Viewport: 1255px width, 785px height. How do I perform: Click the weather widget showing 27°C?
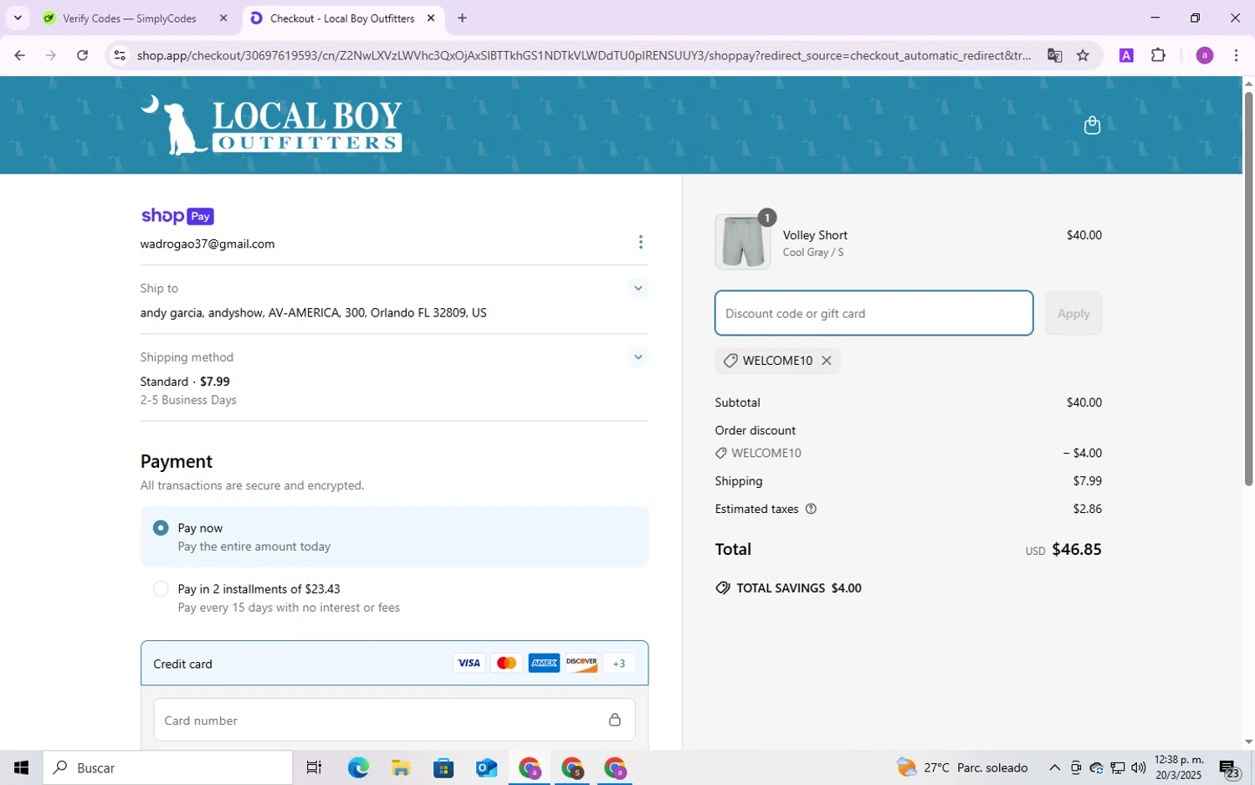[x=962, y=767]
